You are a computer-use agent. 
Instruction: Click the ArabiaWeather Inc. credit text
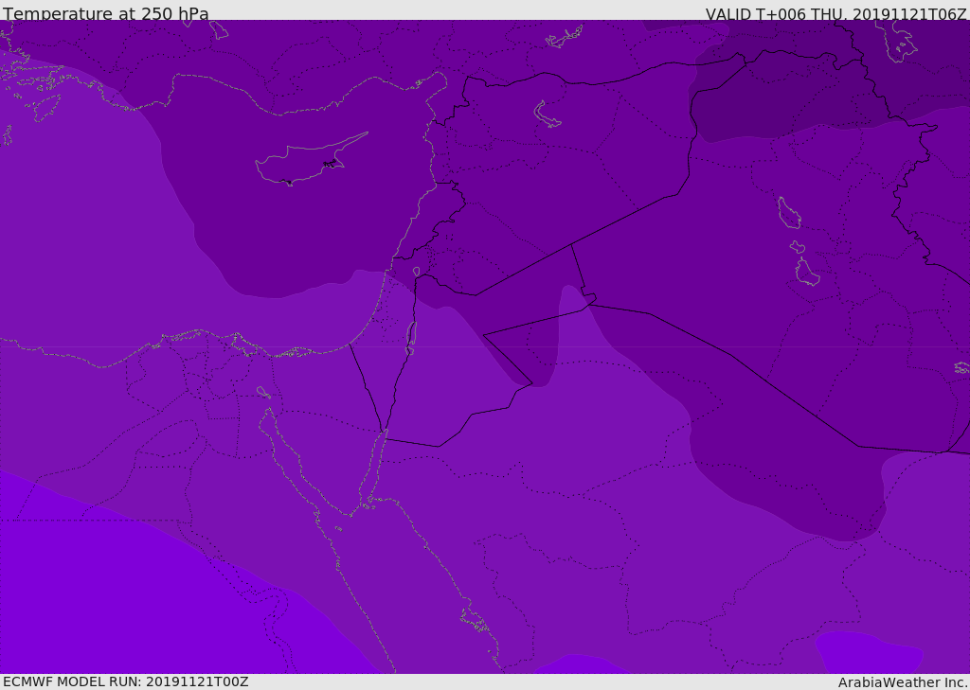point(903,682)
